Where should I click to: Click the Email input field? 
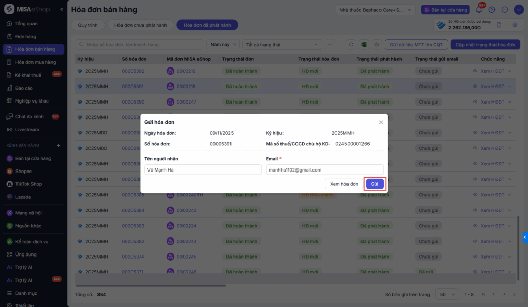(324, 169)
